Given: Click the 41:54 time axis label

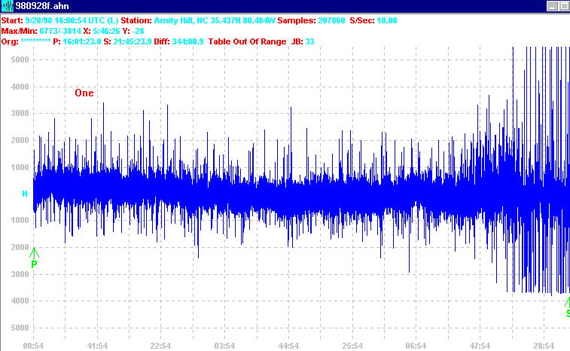Looking at the screenshot, I should click(97, 346).
